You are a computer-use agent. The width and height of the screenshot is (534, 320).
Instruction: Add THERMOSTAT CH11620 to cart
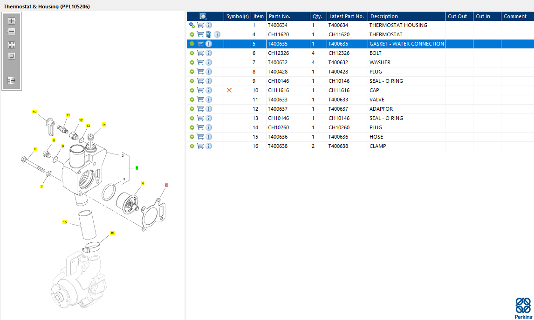(200, 34)
